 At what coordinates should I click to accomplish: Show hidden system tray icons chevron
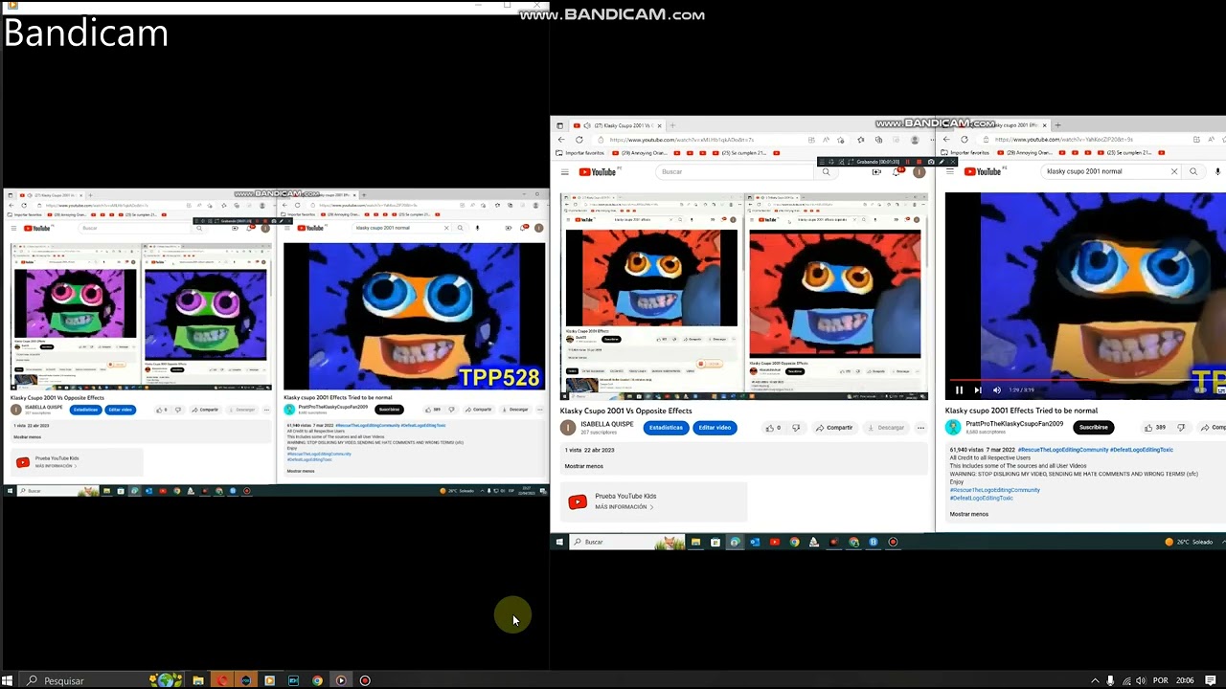pyautogui.click(x=1095, y=680)
